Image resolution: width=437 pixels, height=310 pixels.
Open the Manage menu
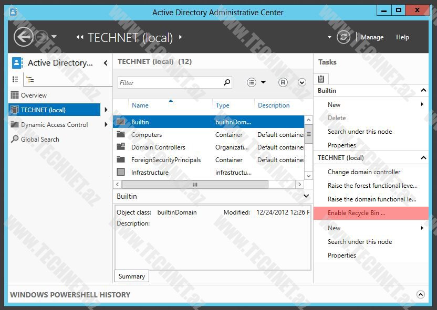coord(372,37)
